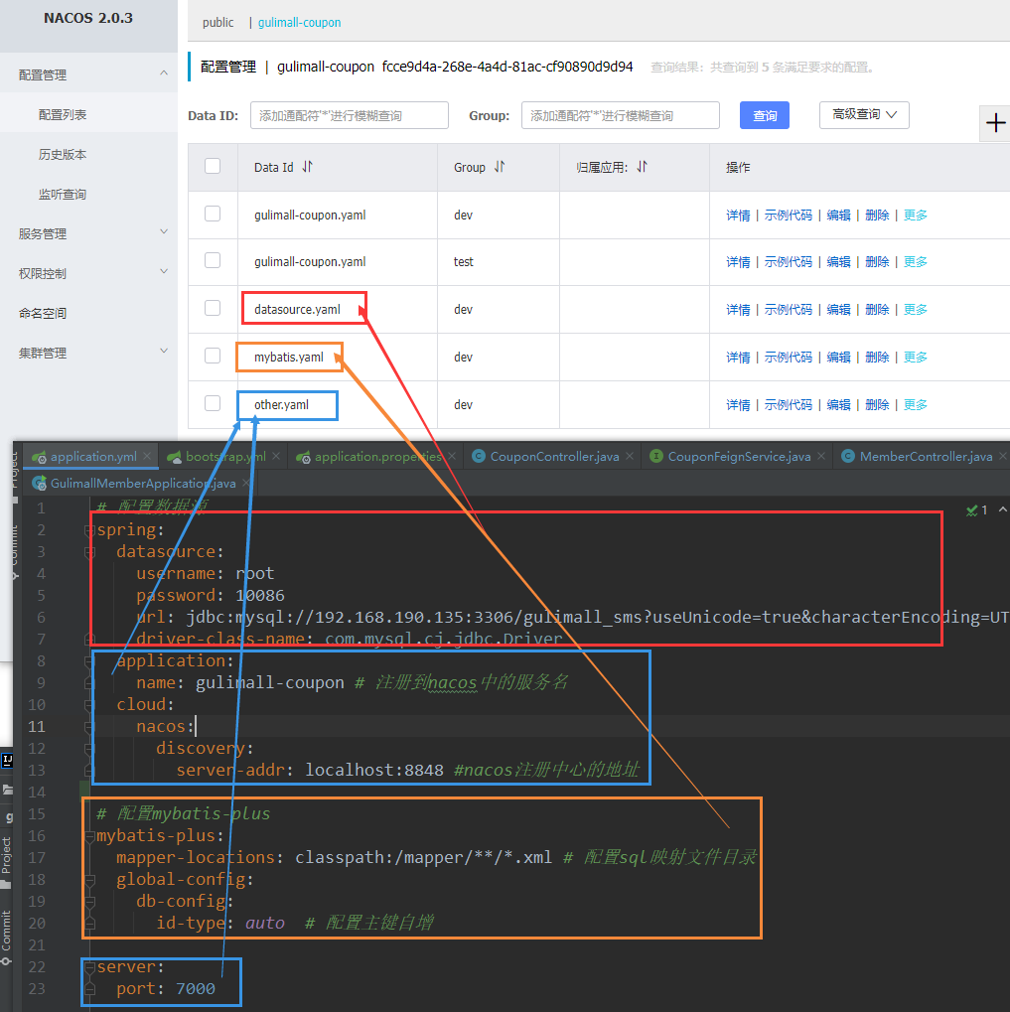Click the 查询 search button
The height and width of the screenshot is (1012, 1010).
coord(764,115)
